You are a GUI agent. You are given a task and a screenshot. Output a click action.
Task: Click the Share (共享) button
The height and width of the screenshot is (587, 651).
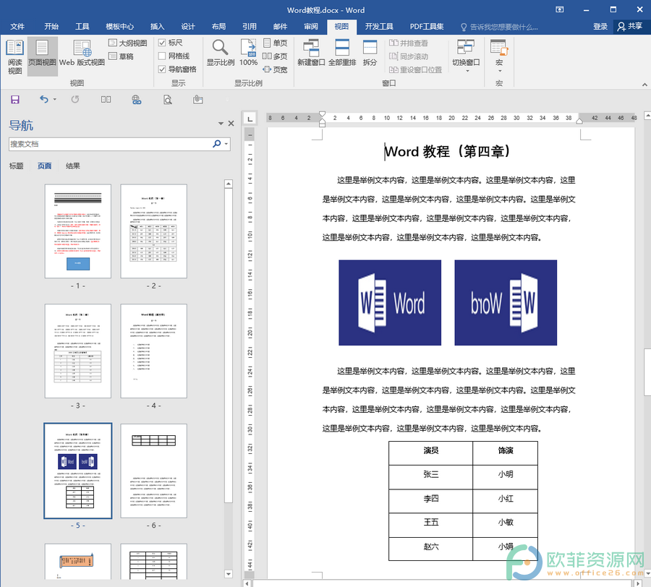[630, 27]
